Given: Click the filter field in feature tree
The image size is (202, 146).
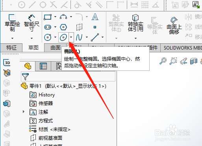Looking at the screenshot, I should click(x=68, y=76).
